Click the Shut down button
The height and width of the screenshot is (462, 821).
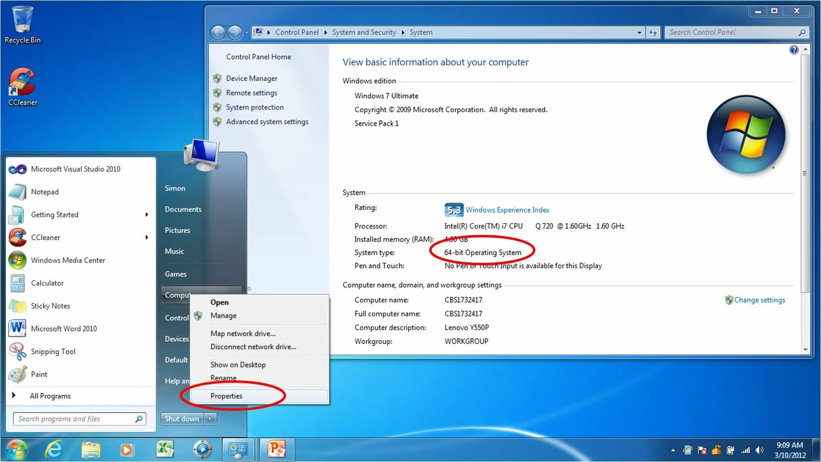point(182,419)
